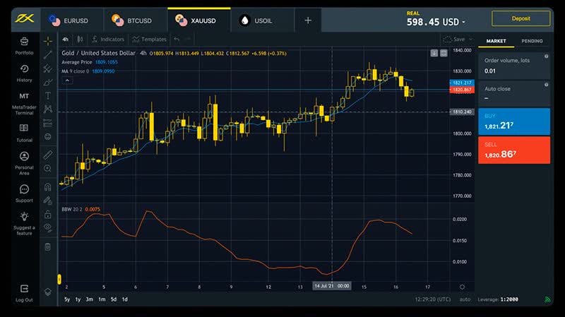Click the trash icon to remove drawings
Viewport: 565px width, 317px height.
point(48,246)
